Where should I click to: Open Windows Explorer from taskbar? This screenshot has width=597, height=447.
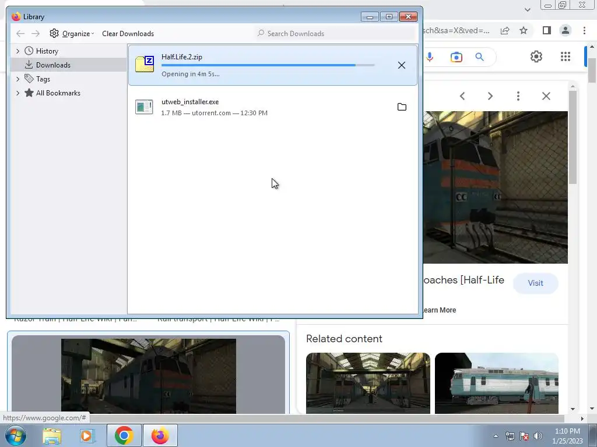(x=52, y=436)
